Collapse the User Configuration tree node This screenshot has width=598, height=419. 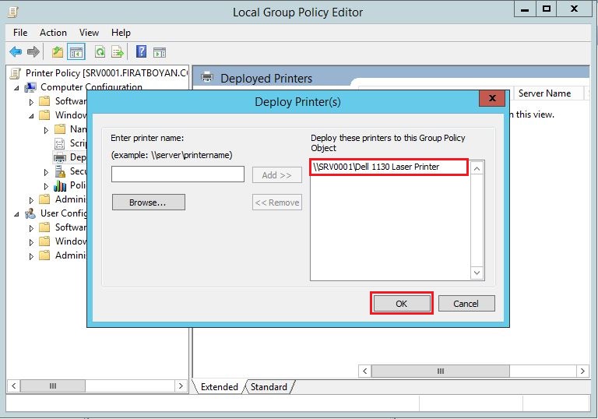(17, 213)
